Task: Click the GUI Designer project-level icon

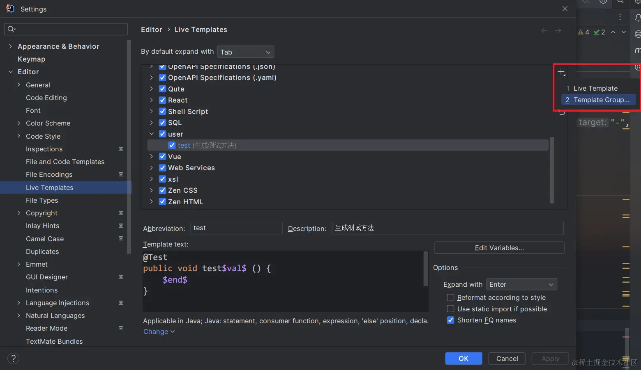Action: (121, 277)
